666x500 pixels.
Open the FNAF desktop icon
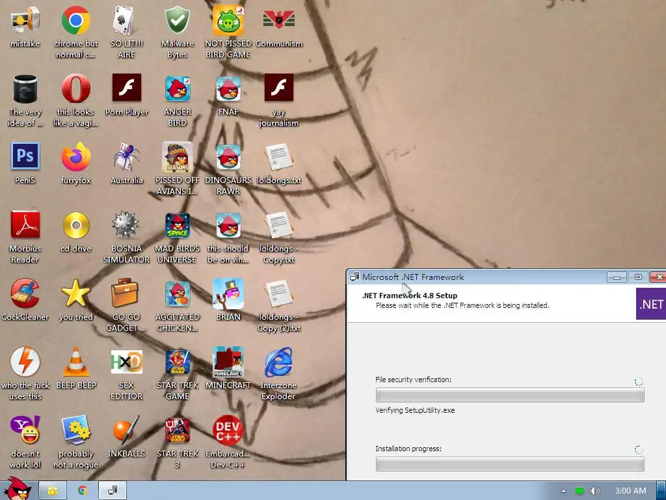tap(228, 89)
